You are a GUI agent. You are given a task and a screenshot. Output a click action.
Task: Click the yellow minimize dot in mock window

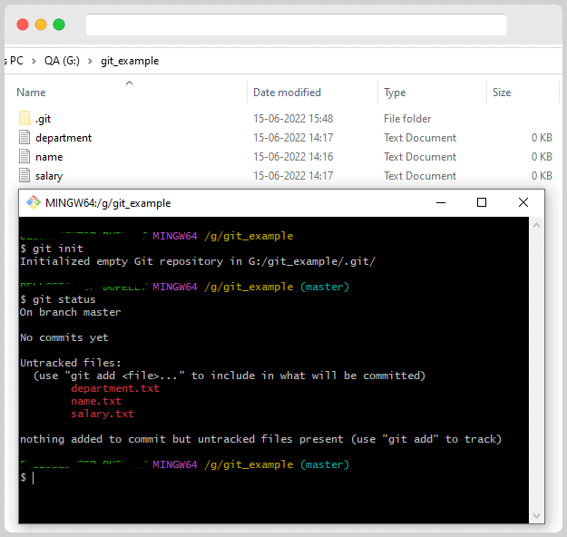click(41, 24)
